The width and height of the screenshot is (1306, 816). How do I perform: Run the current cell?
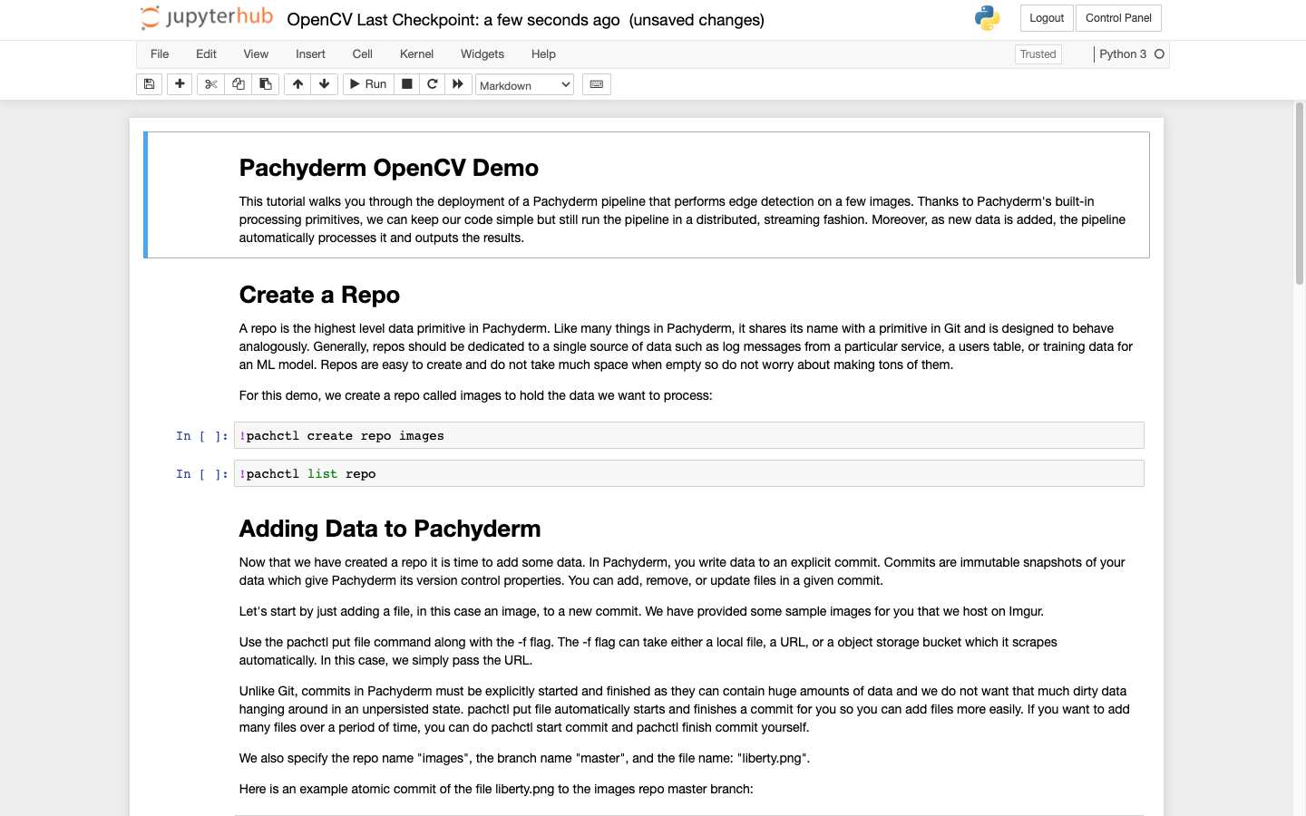coord(368,84)
